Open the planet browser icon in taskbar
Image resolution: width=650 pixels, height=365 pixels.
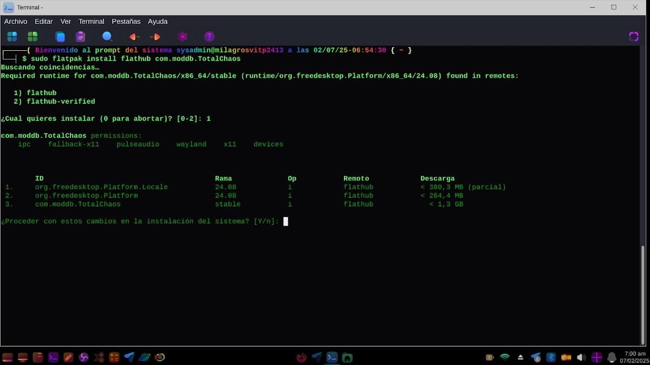(144, 357)
